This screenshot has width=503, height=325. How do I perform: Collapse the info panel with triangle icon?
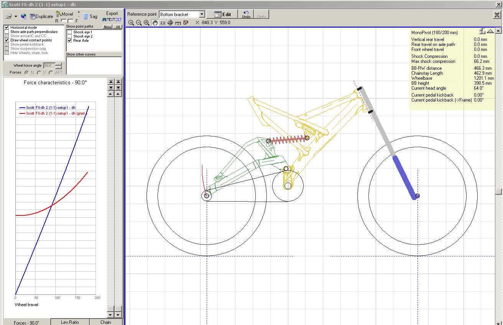pos(490,31)
